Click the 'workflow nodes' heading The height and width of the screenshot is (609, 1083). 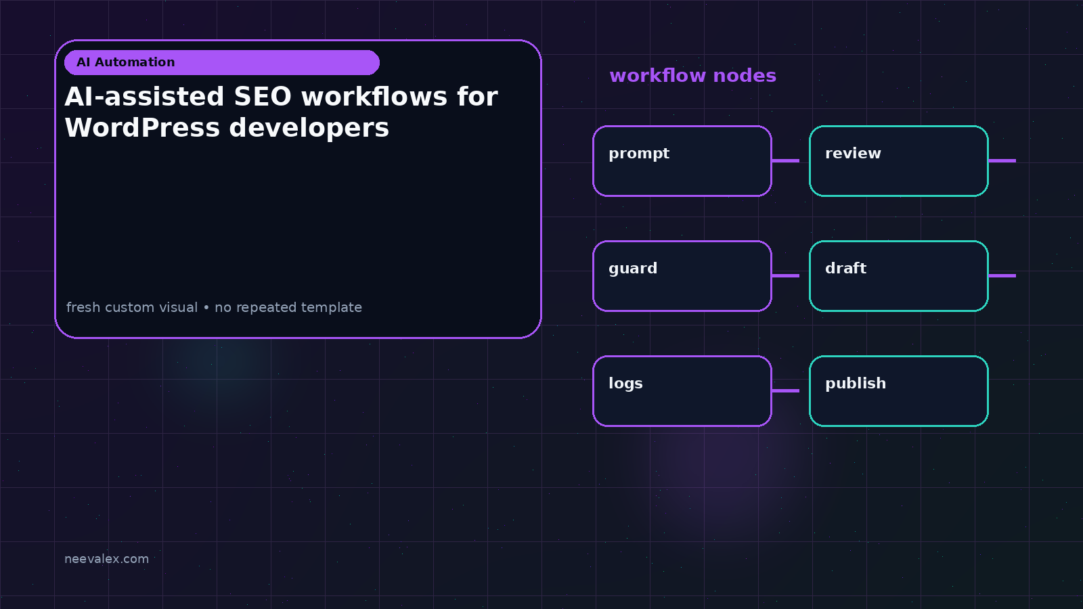pos(692,75)
